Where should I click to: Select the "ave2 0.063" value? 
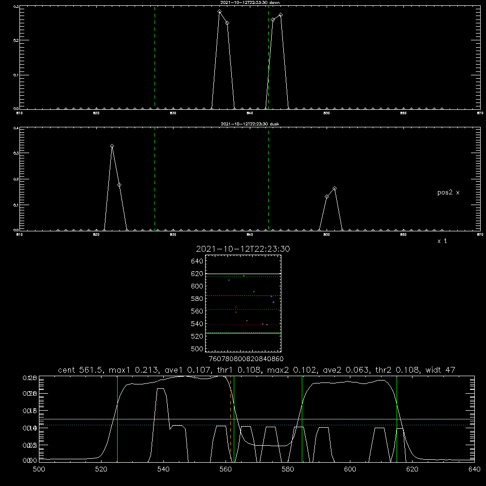pos(346,370)
